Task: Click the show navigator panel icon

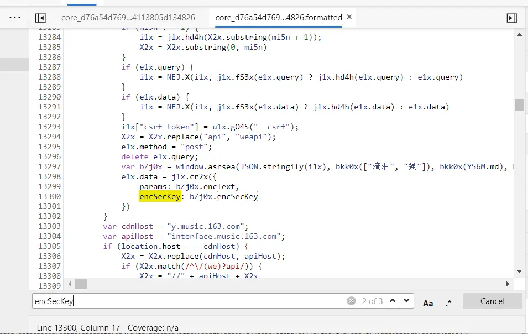Action: (40, 18)
